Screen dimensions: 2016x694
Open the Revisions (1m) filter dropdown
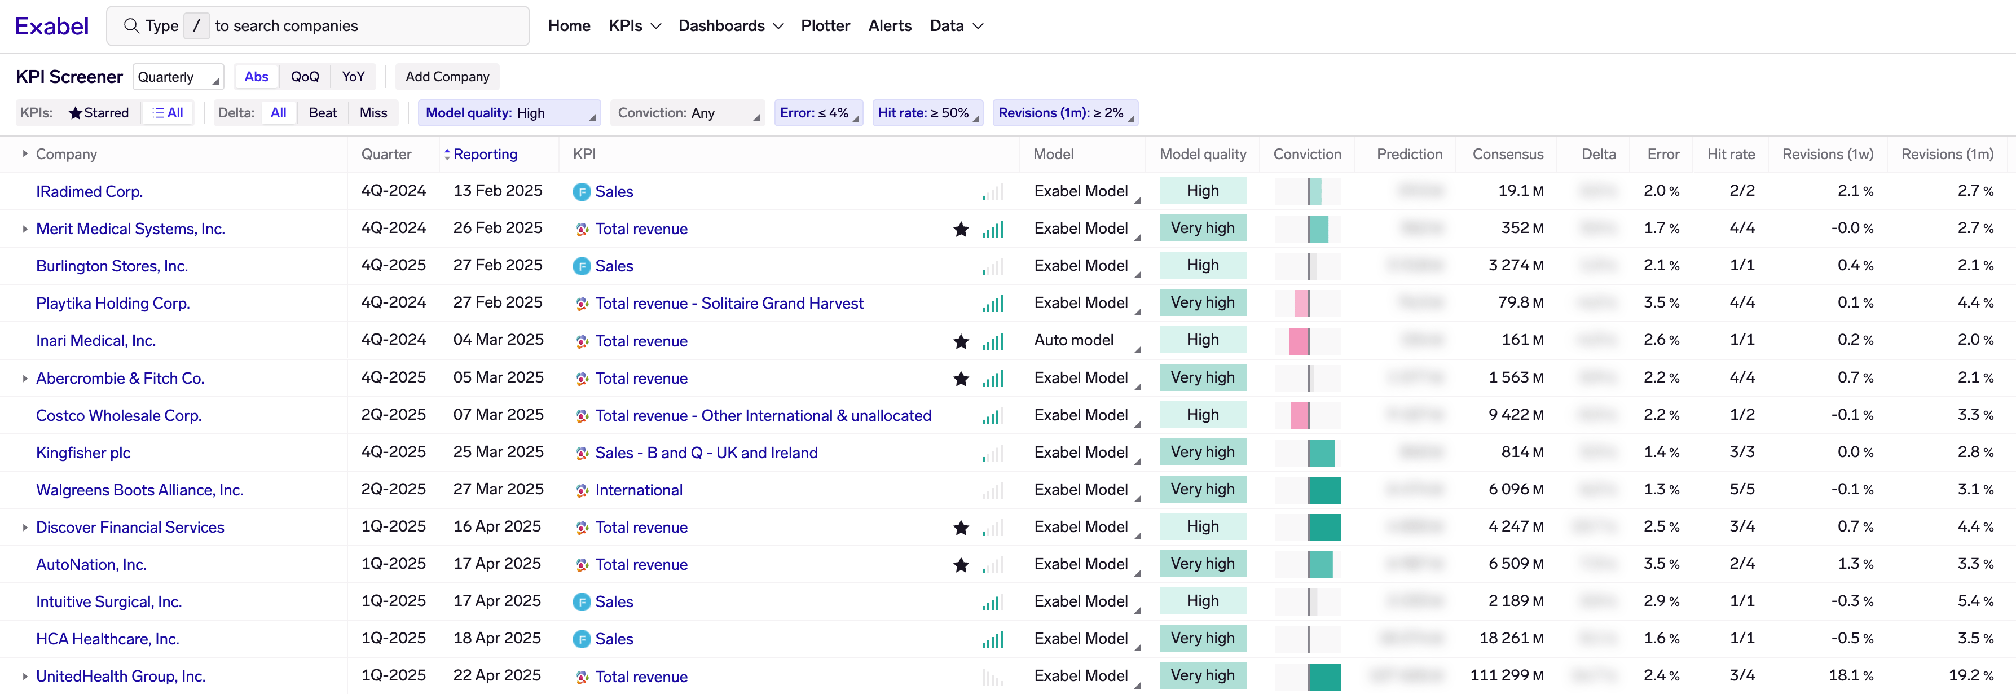(x=1065, y=113)
